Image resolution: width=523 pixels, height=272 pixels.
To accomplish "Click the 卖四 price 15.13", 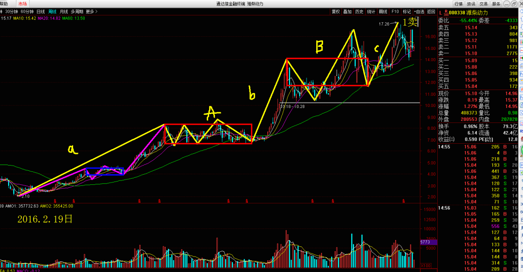I will pos(471,34).
